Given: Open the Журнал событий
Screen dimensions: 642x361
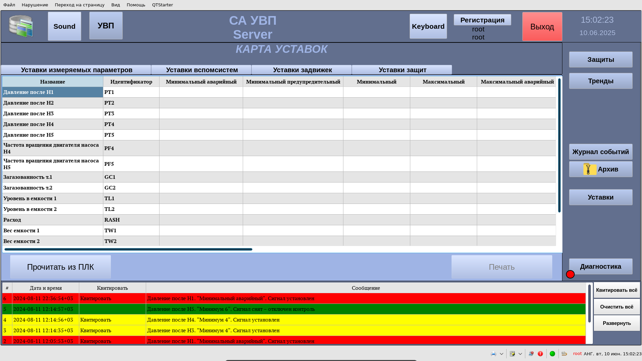Looking at the screenshot, I should 601,152.
